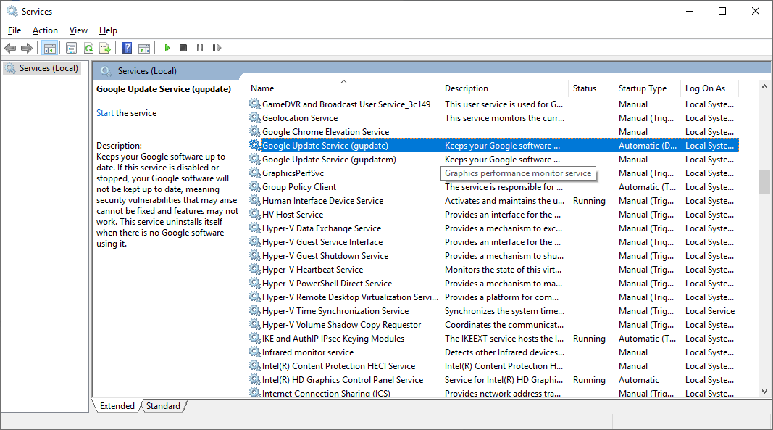773x430 pixels.
Task: Open the Action menu
Action: (45, 30)
